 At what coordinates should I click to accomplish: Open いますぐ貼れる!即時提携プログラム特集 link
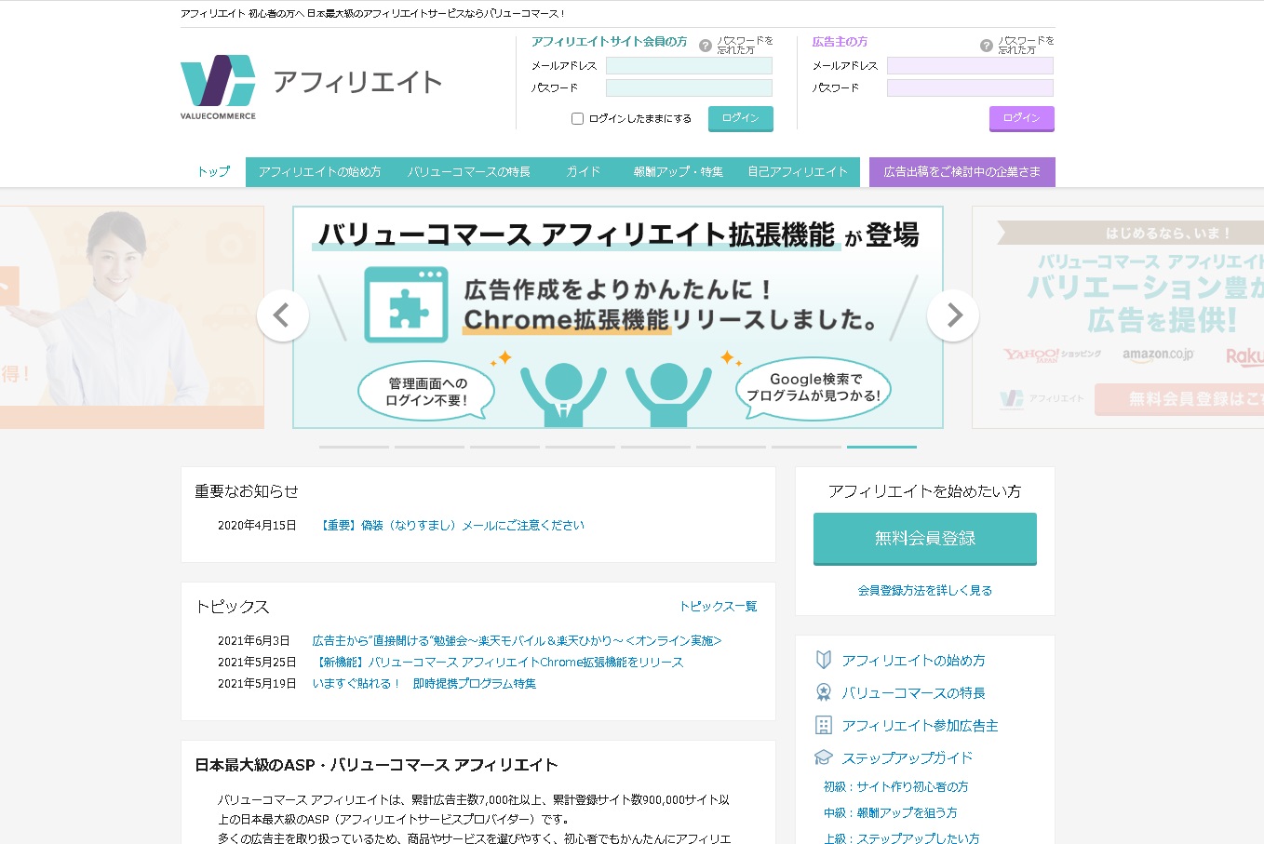point(424,683)
